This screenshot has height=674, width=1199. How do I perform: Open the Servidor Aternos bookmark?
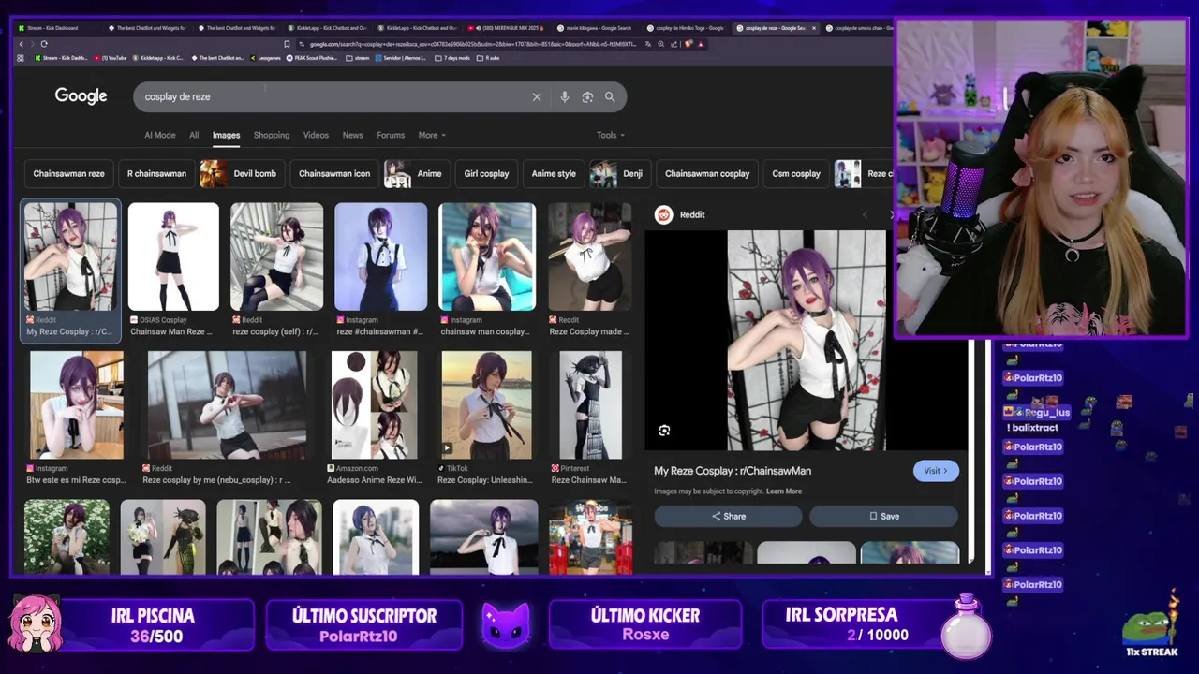pos(401,58)
